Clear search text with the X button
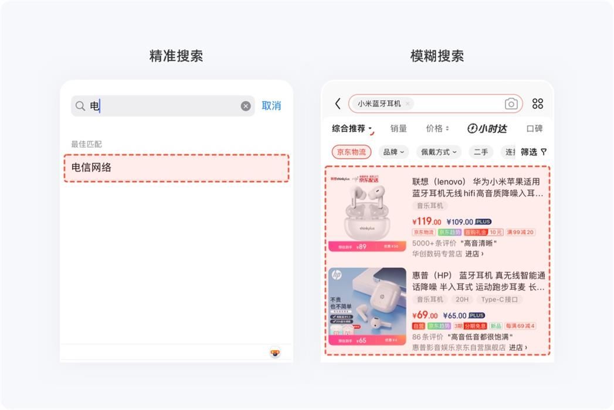 pos(246,106)
